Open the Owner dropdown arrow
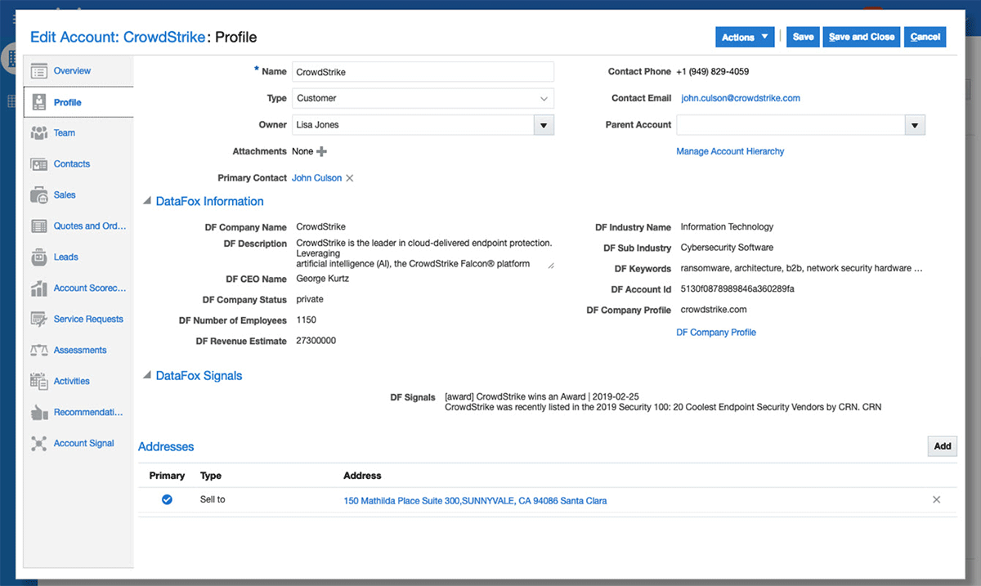Screen dimensions: 981x586 [x=544, y=125]
